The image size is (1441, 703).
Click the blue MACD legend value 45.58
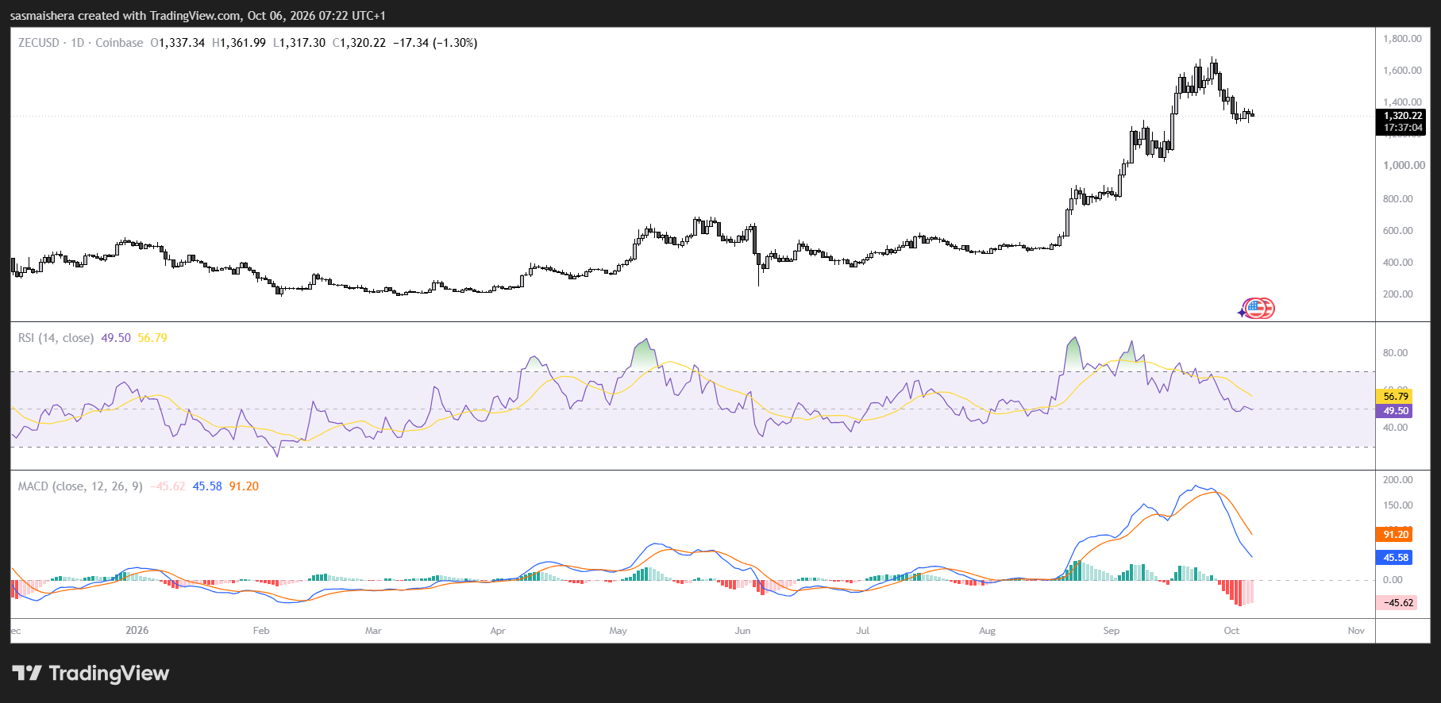pyautogui.click(x=207, y=486)
